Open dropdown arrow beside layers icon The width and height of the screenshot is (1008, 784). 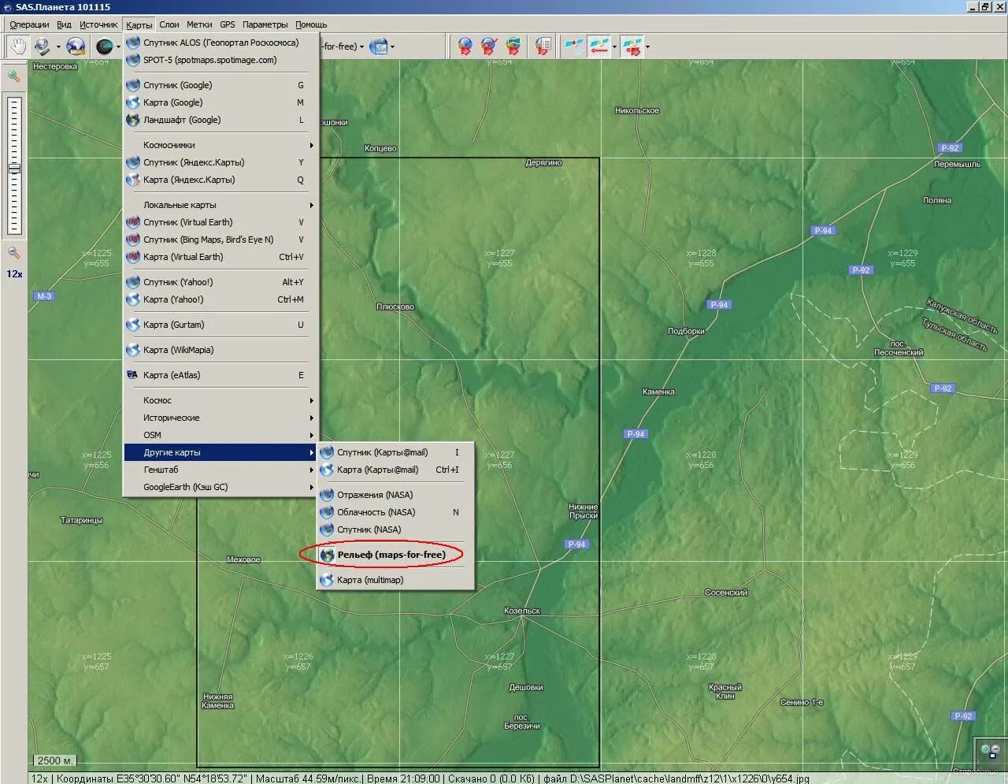[392, 46]
